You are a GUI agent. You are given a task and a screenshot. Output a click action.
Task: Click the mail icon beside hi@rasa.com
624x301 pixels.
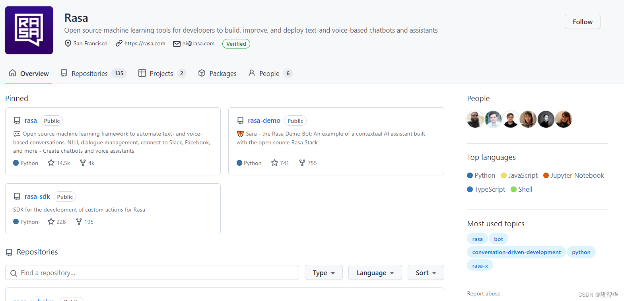tap(177, 44)
